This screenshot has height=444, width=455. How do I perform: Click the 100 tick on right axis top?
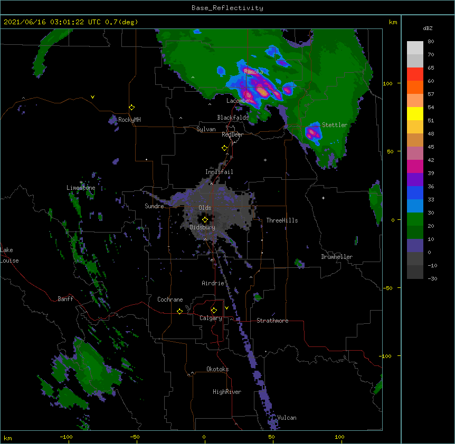coord(387,83)
